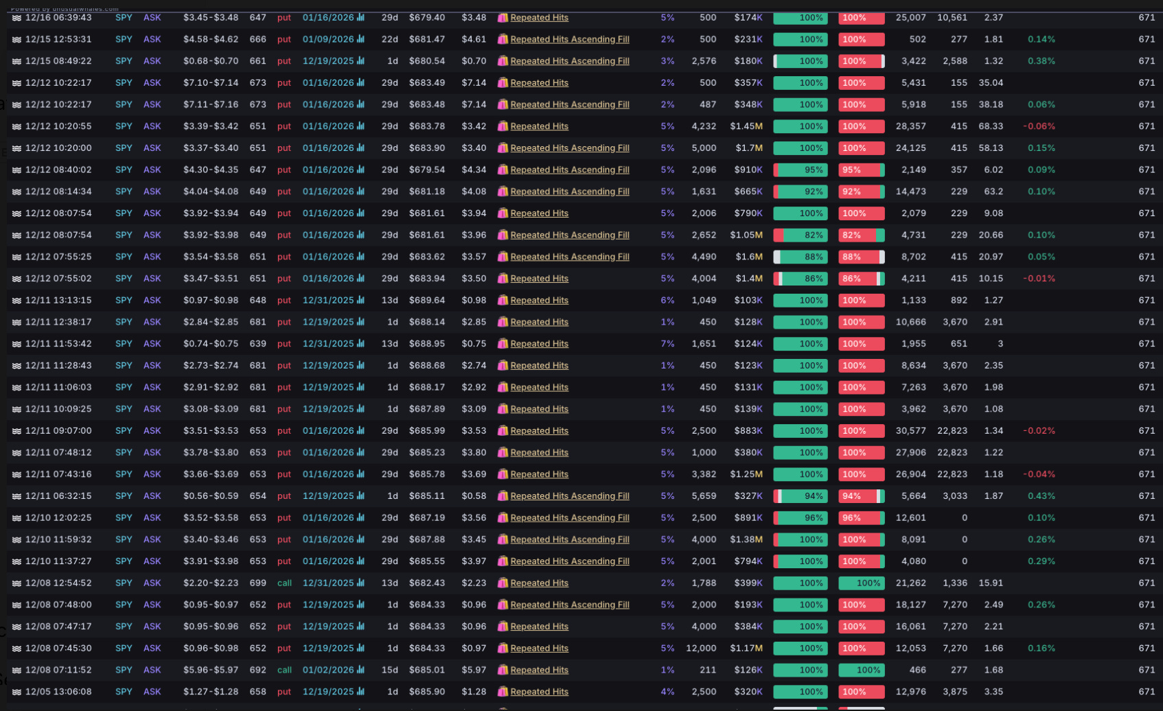Select the 12/31/2025 expiry in 12/11 13:13:15 row
1163x711 pixels.
(x=328, y=300)
